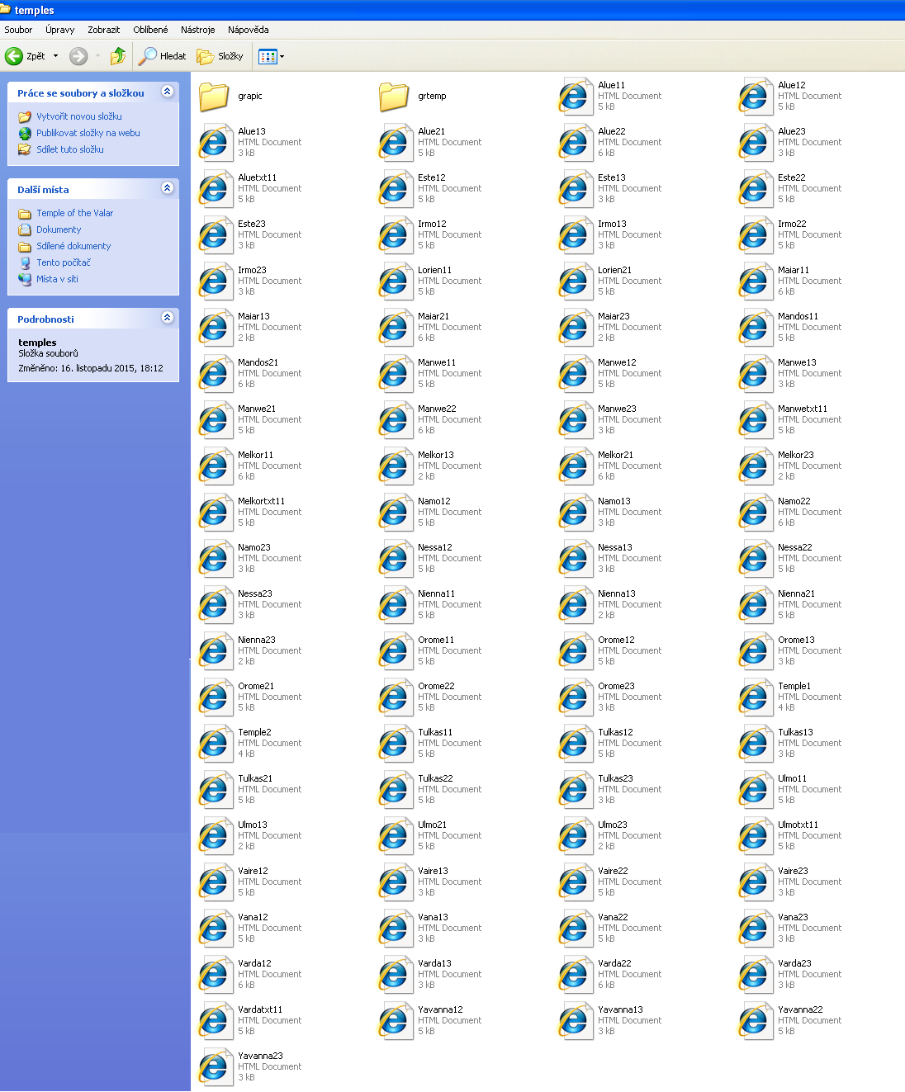Click the Mandos21 file name
The image size is (905, 1092).
coord(258,362)
